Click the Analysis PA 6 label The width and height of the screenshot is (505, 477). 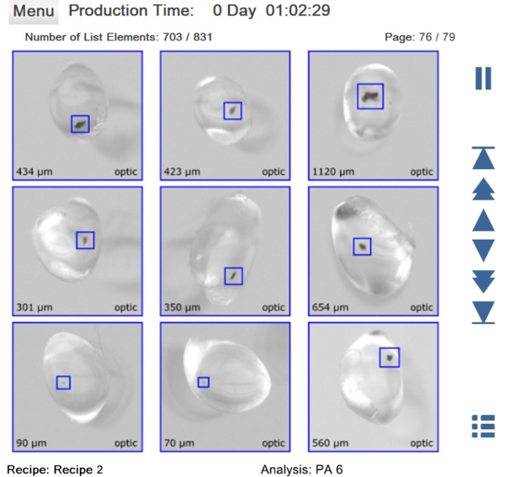point(301,469)
